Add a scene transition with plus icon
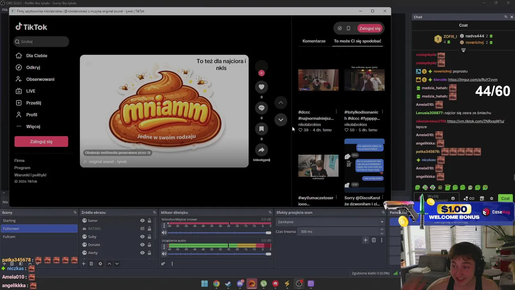 click(x=365, y=240)
